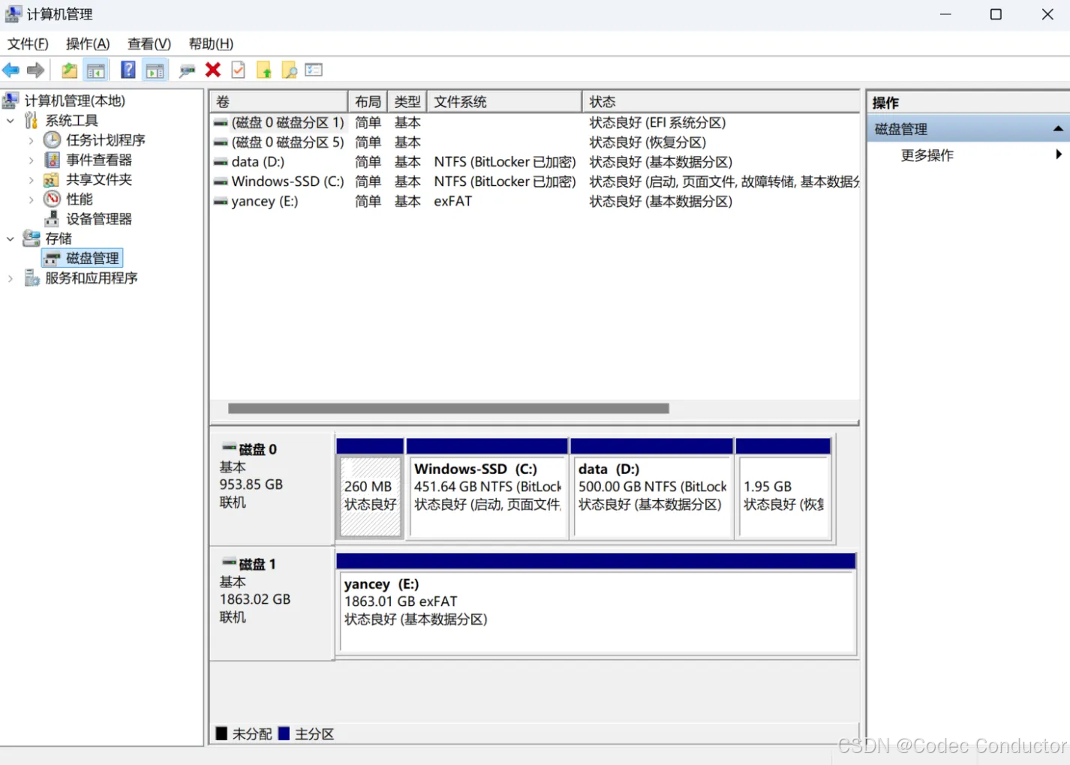Click the gray Forward arrow in toolbar

tap(35, 70)
